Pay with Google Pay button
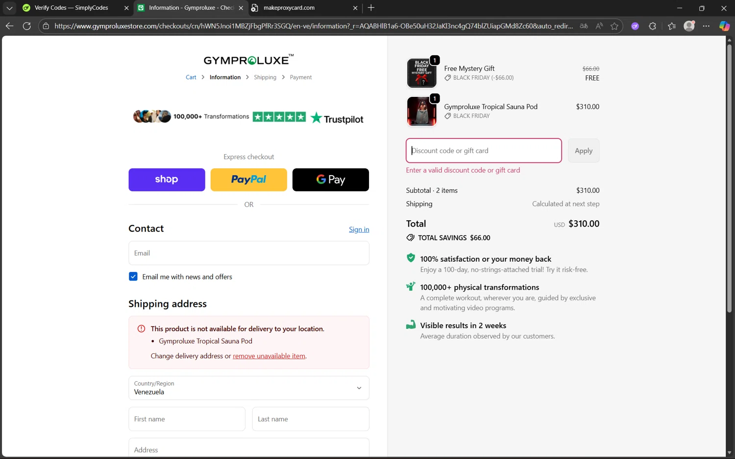The height and width of the screenshot is (459, 735). [x=331, y=180]
